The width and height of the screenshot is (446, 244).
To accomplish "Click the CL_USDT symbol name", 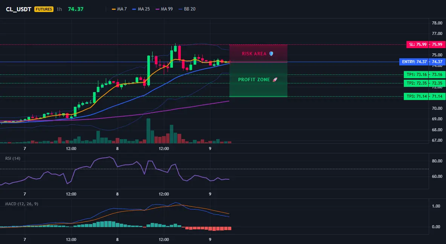I will (18, 9).
